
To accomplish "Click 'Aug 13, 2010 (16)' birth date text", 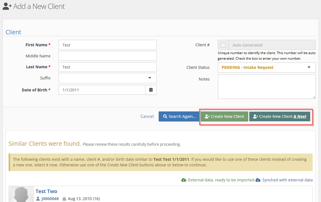I will tap(84, 199).
